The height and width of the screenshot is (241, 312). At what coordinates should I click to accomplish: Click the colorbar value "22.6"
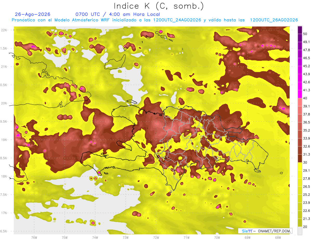(307, 211)
